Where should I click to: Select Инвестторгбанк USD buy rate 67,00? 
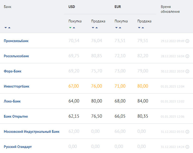point(74,86)
